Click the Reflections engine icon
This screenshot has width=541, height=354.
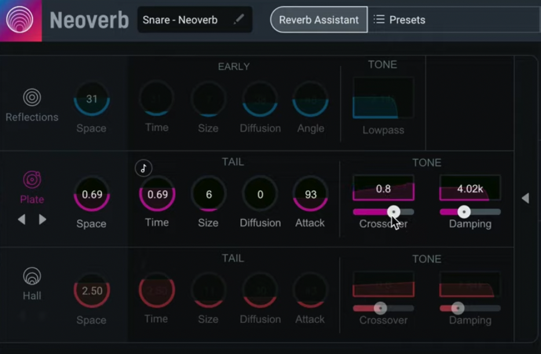pyautogui.click(x=32, y=98)
